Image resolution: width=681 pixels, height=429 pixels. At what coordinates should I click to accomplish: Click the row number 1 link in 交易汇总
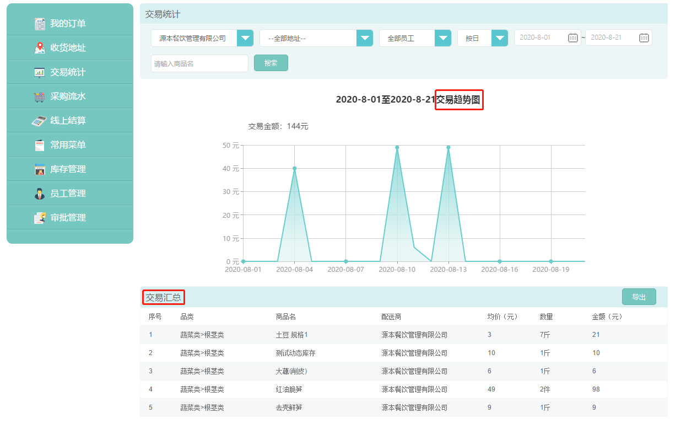(x=150, y=334)
